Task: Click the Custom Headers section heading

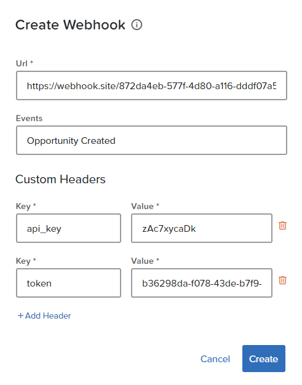Action: tap(60, 179)
